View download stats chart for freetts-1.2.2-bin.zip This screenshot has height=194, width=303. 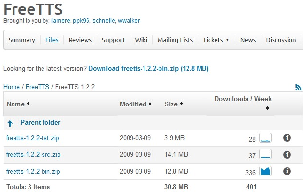click(x=265, y=171)
